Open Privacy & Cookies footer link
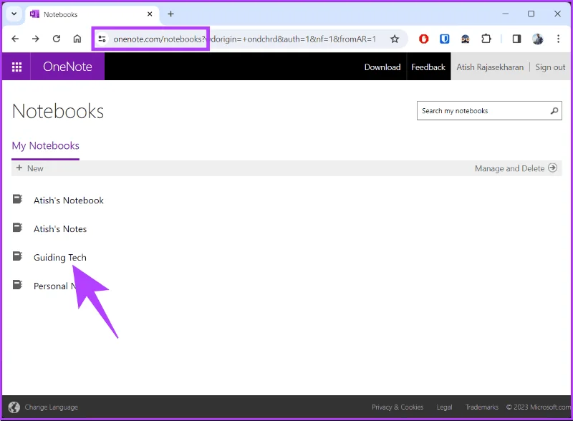Image resolution: width=573 pixels, height=421 pixels. click(398, 407)
